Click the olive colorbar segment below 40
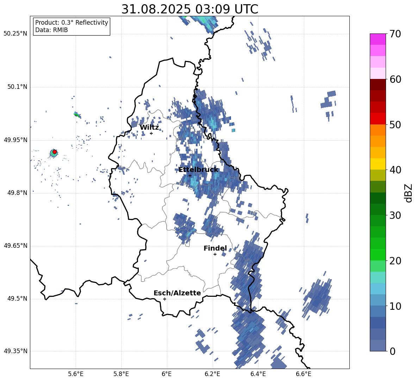The image size is (417, 381). coord(378,175)
